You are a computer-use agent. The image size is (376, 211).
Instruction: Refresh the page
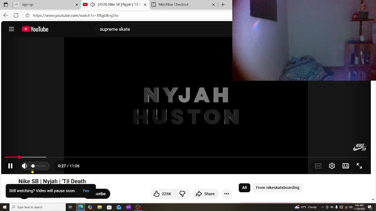[x=16, y=15]
